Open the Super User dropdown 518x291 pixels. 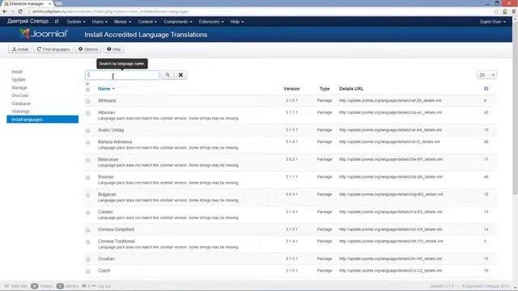tap(493, 22)
